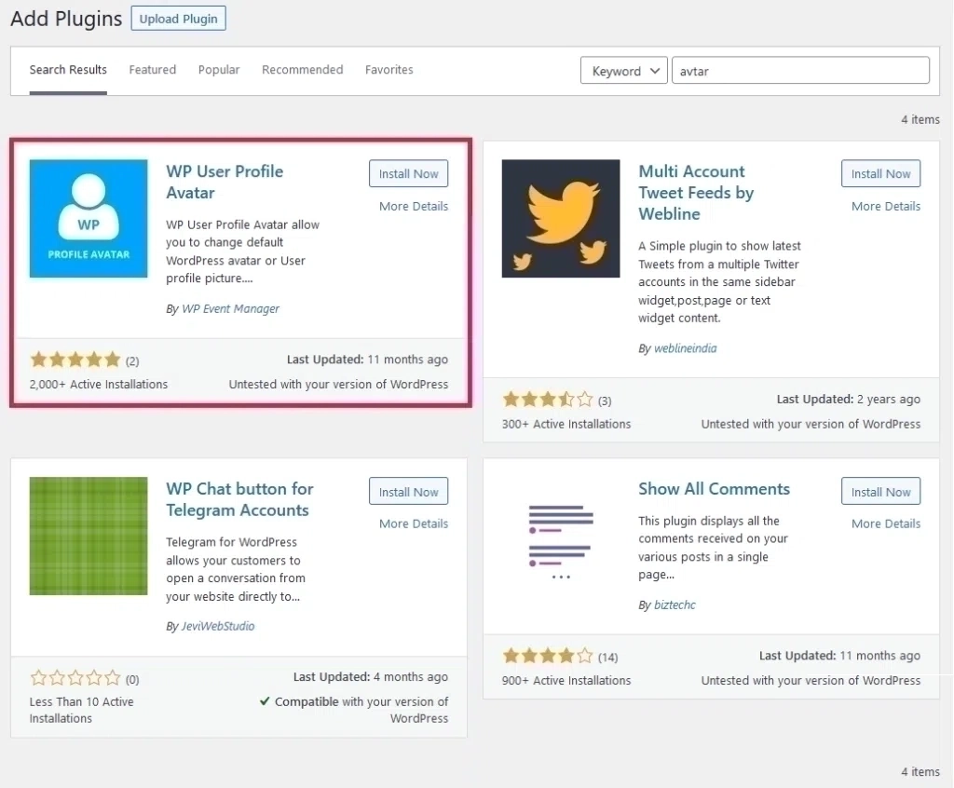The image size is (954, 788).
Task: Click the Upload Plugin button
Action: tap(178, 18)
